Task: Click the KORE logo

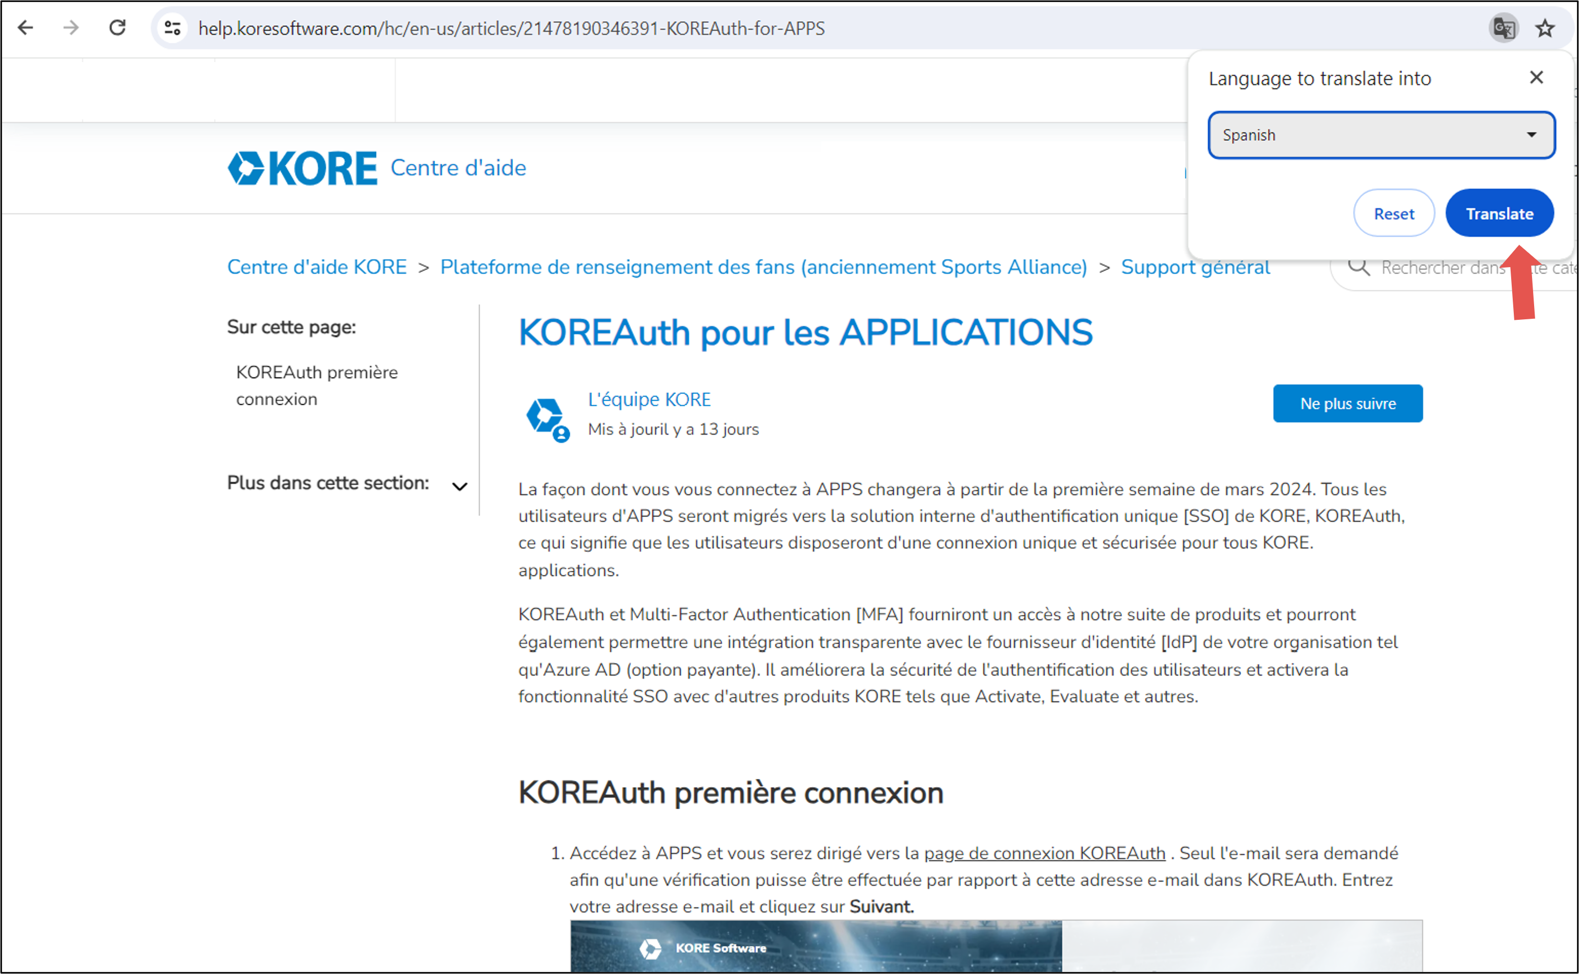Action: click(302, 168)
